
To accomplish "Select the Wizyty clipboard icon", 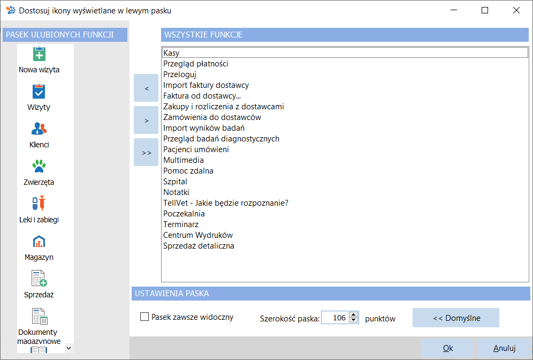I will [x=39, y=92].
